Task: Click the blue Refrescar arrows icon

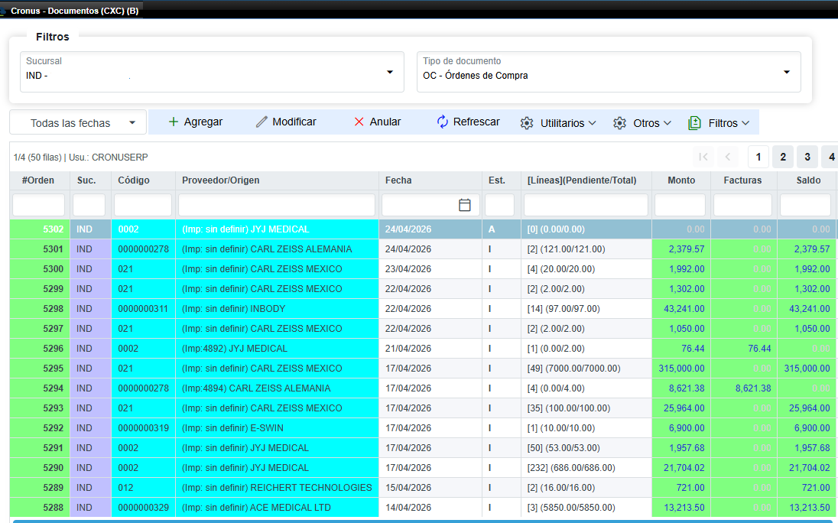Action: [x=443, y=122]
